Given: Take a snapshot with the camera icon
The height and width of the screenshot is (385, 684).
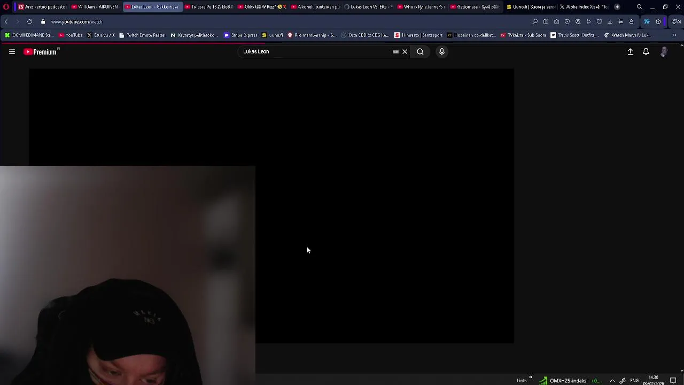Looking at the screenshot, I should pos(556,21).
